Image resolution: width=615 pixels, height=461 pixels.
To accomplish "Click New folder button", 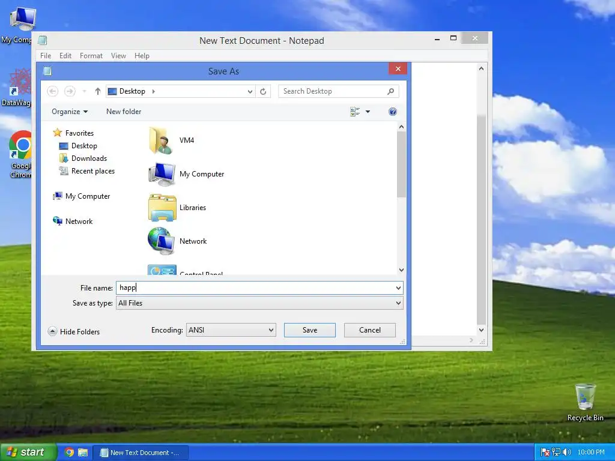I will (x=124, y=112).
